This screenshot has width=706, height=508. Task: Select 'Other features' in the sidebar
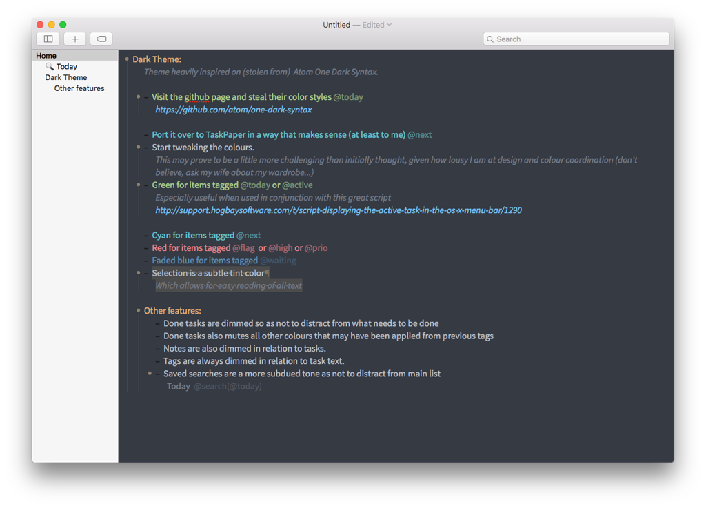click(80, 88)
